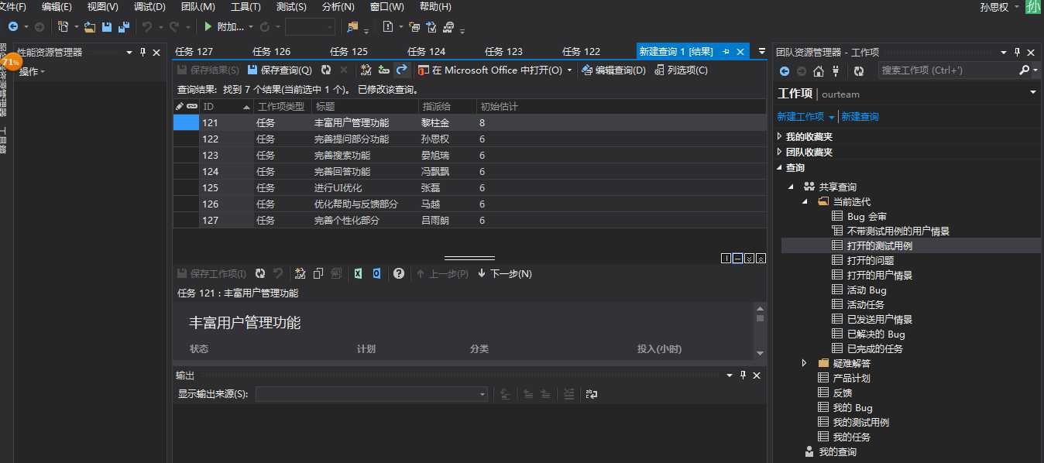
Task: Select the row assigned to 吕雨朗
Action: coord(469,220)
